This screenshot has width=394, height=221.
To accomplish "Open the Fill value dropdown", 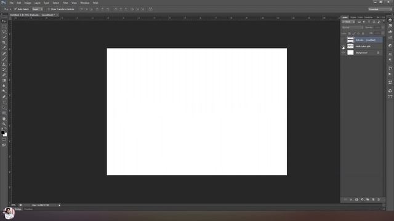I will click(383, 33).
